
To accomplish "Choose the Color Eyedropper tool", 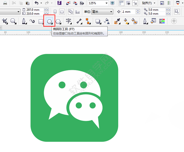I will point(117,21).
